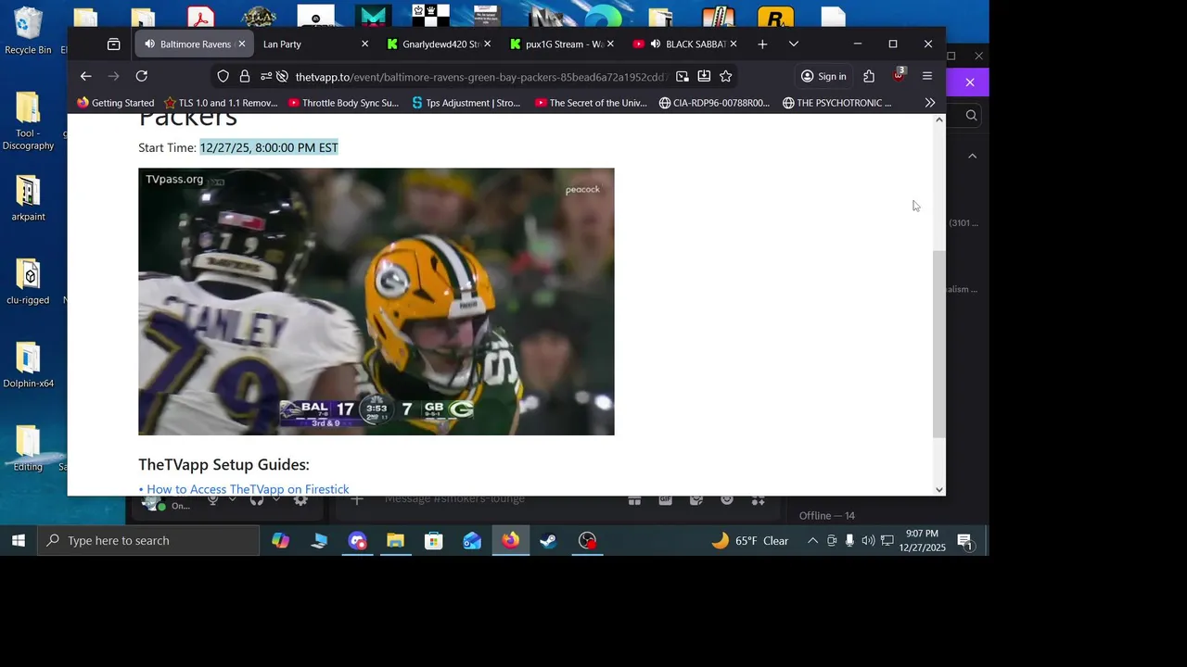The width and height of the screenshot is (1187, 667).
Task: Open the volume control in system tray
Action: (x=868, y=540)
